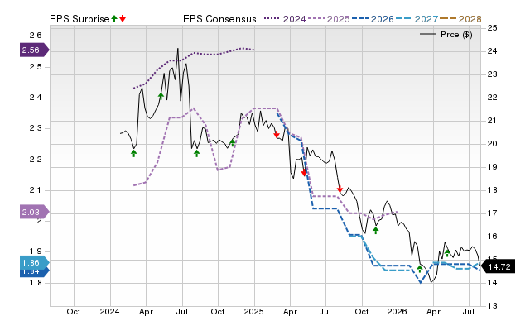Screen dimensions: 530x316
Task: Toggle the 2028 consensus legend entry
Action: pos(460,19)
